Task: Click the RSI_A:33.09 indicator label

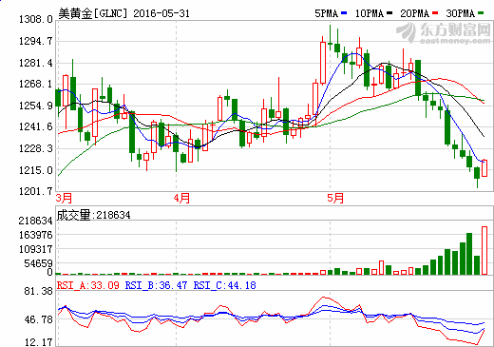Action: click(x=88, y=285)
